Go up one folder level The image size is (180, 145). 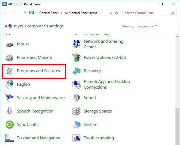[x=25, y=13]
